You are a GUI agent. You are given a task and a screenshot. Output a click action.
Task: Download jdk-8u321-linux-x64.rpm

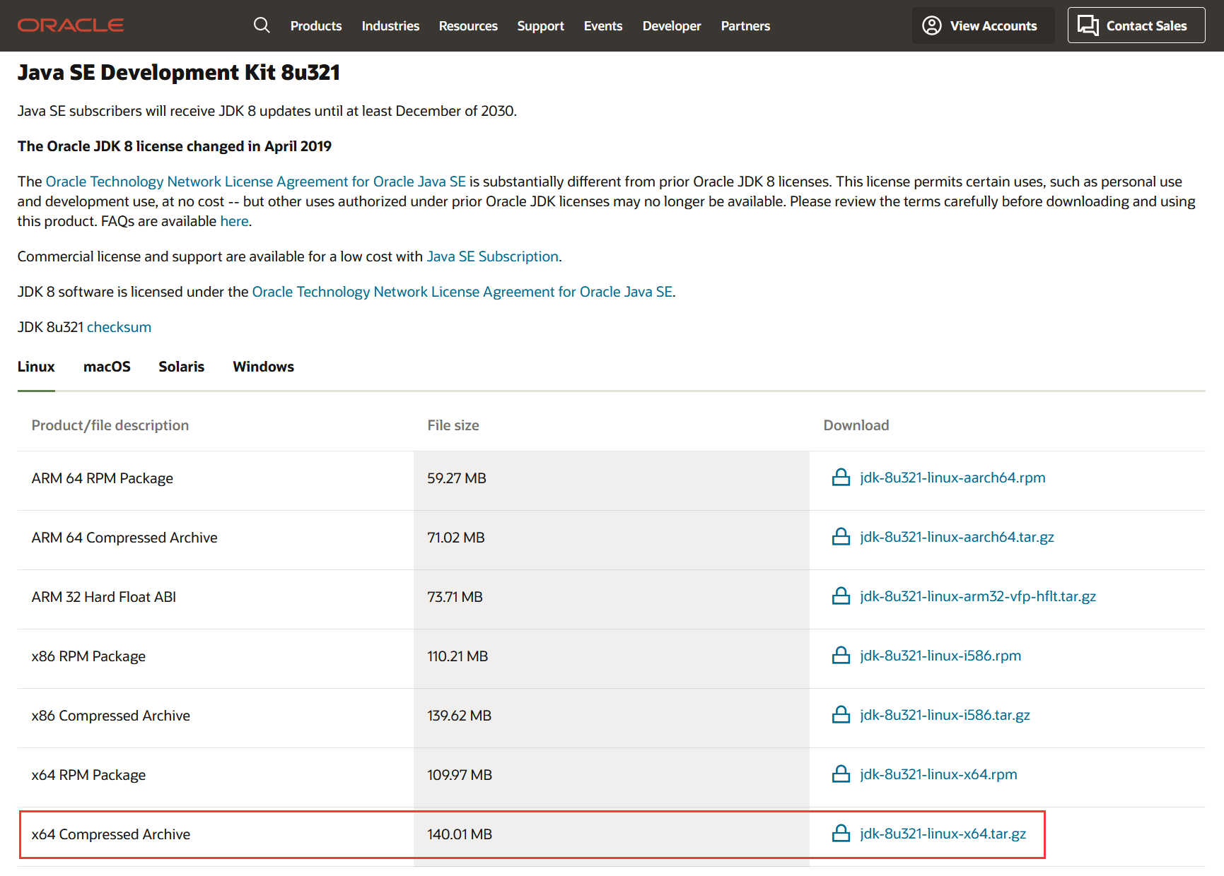pos(938,774)
